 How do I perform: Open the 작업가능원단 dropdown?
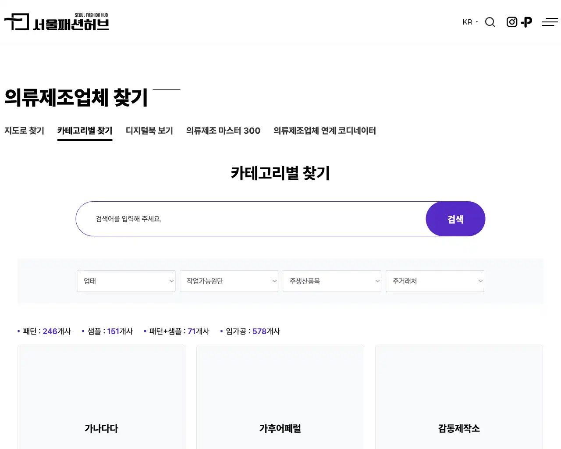point(229,281)
